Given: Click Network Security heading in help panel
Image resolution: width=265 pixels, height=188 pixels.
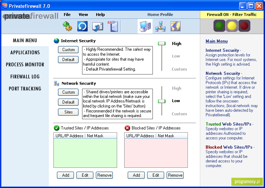Looking at the screenshot, I should click(x=223, y=73).
